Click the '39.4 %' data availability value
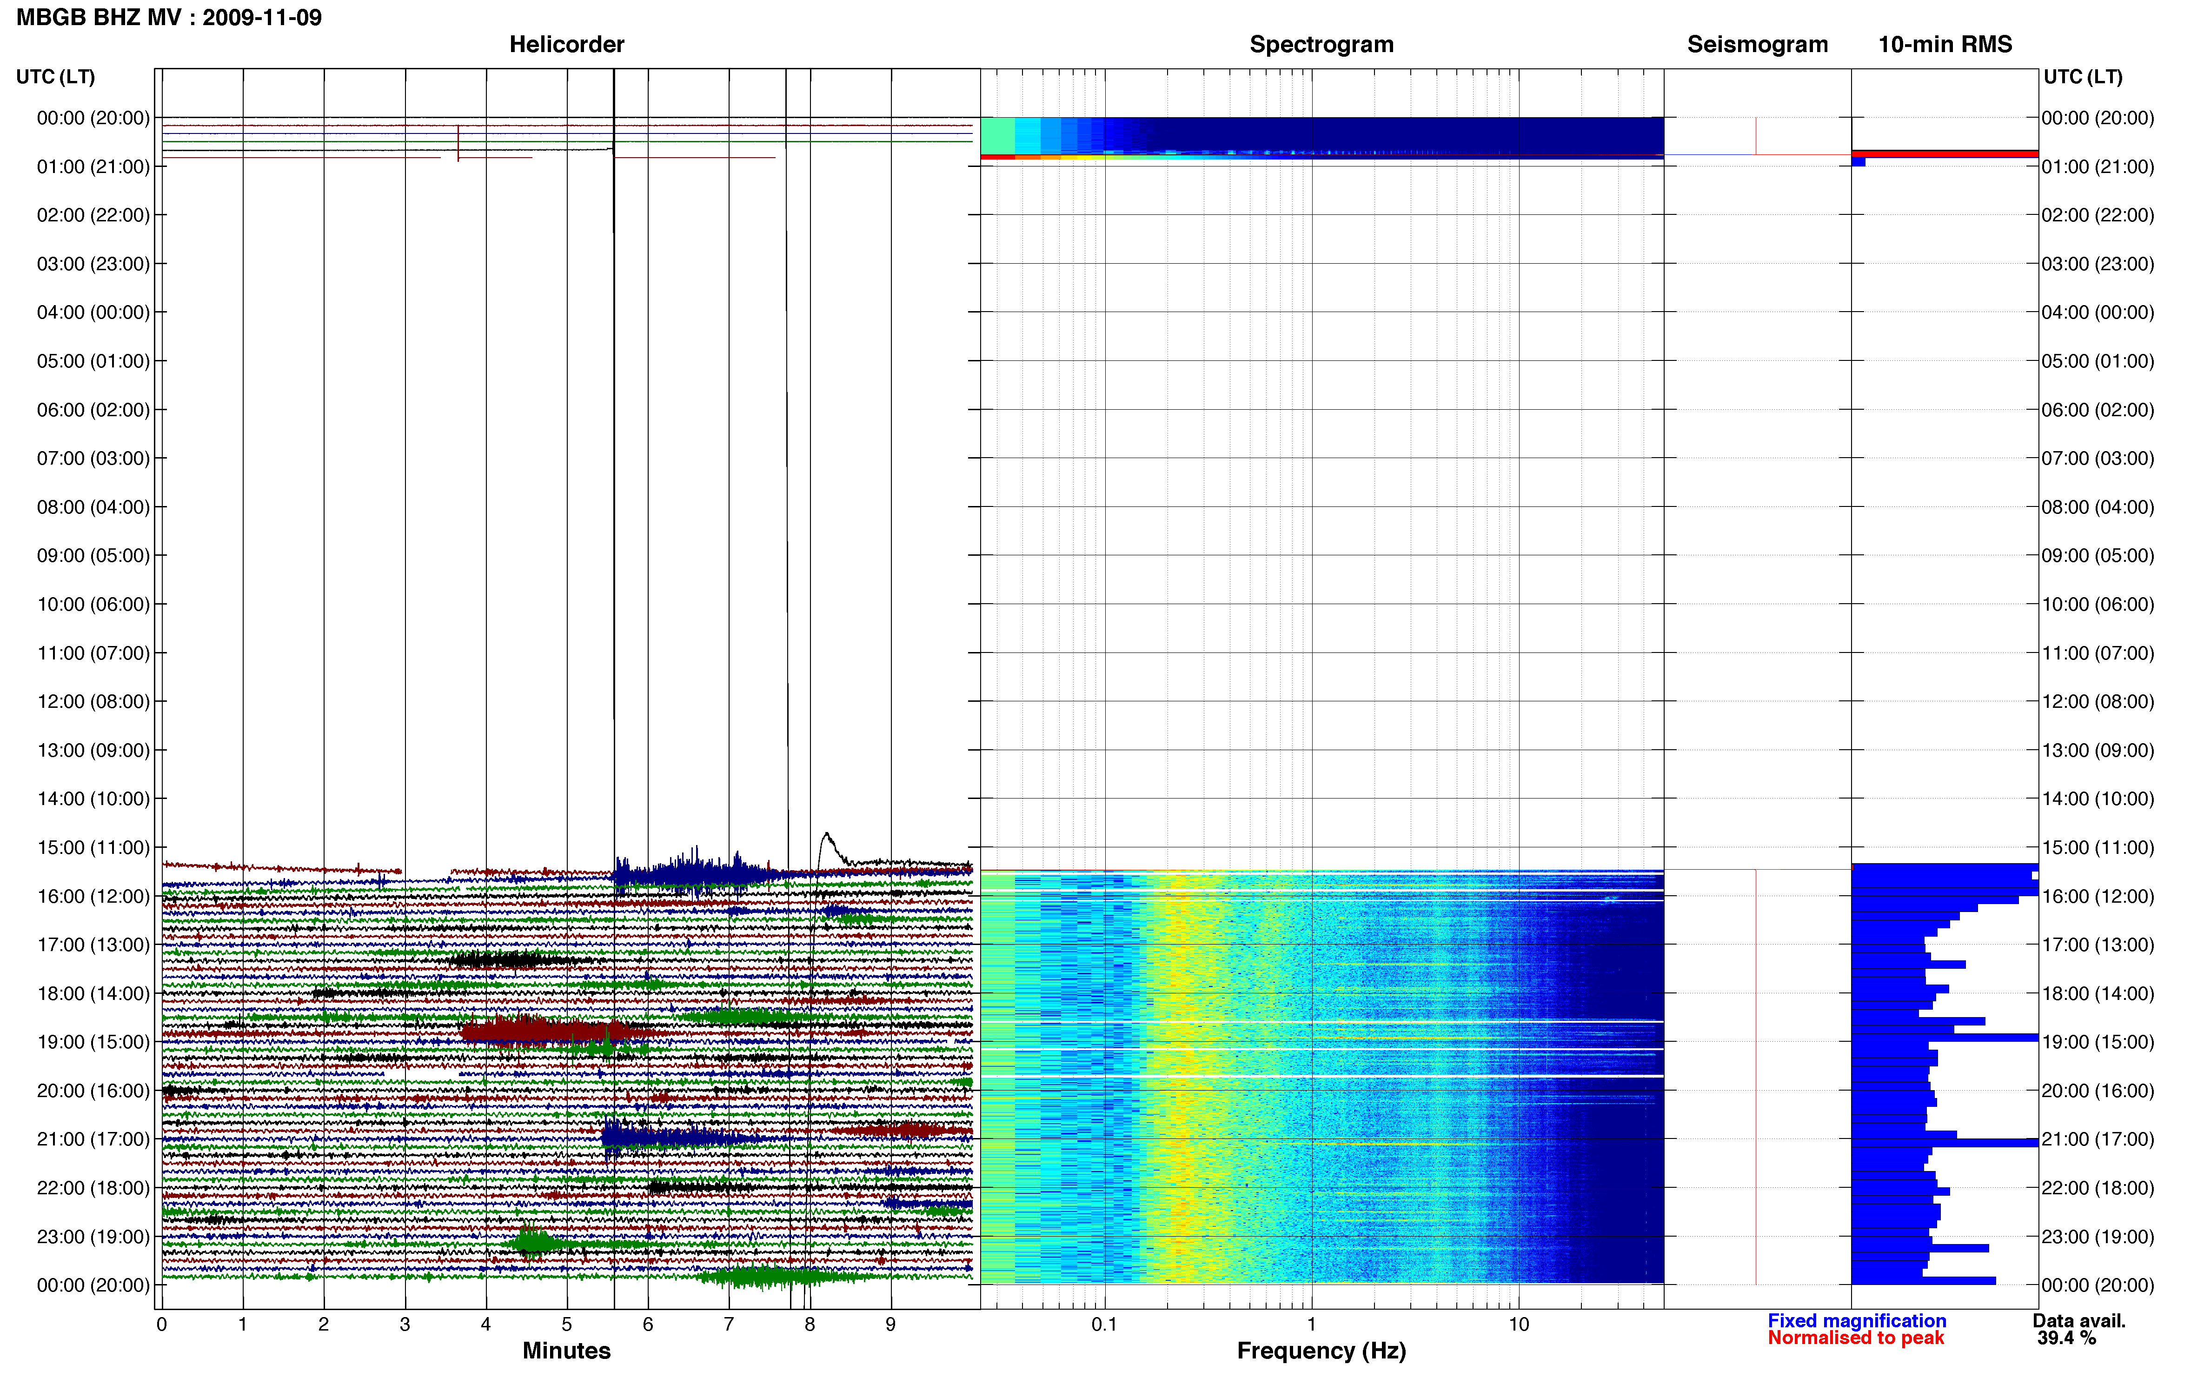The height and width of the screenshot is (1378, 2204). pyautogui.click(x=2067, y=1338)
